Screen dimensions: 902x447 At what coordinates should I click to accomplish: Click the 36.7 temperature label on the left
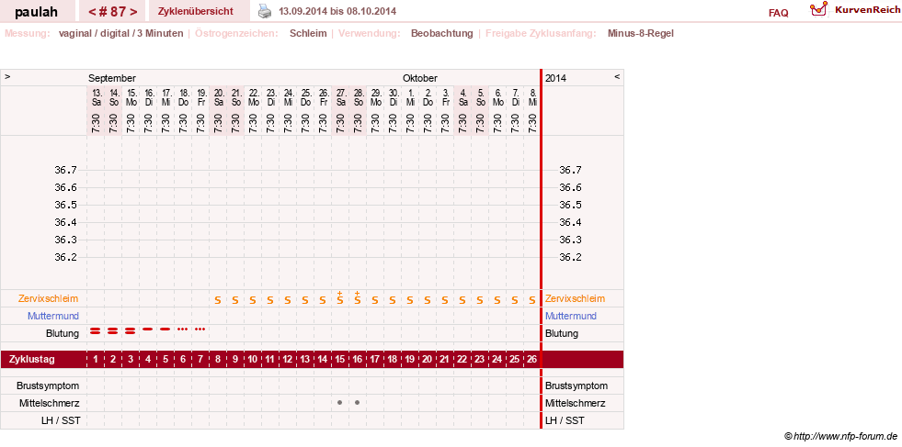[x=65, y=170]
